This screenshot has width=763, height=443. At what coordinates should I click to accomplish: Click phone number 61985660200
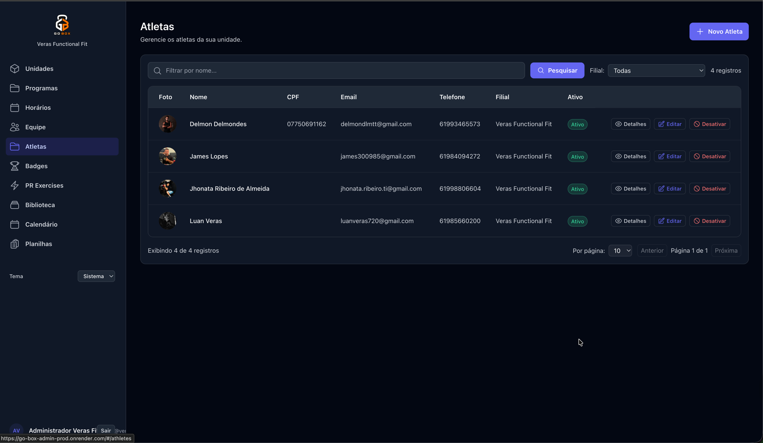(x=460, y=221)
